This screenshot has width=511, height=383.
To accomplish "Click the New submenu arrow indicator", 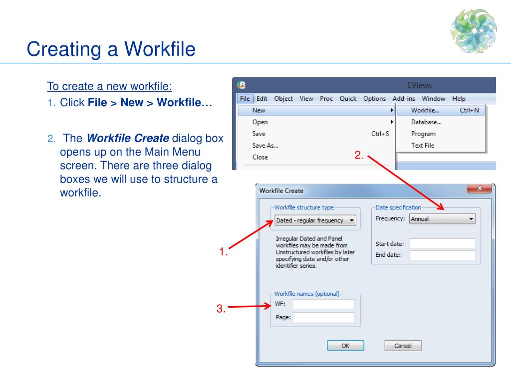I will (x=392, y=110).
